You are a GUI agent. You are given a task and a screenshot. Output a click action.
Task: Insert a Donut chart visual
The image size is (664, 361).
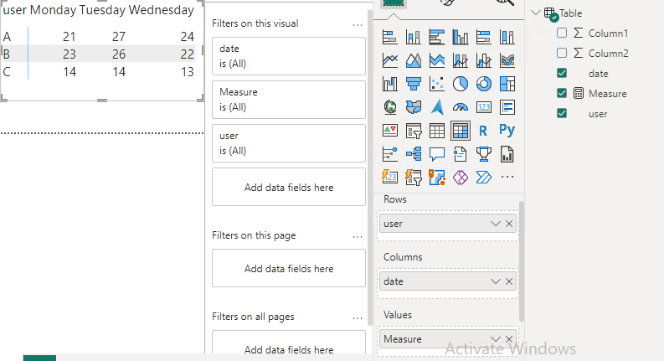point(484,84)
